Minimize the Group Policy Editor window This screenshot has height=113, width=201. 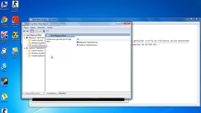click(118, 23)
